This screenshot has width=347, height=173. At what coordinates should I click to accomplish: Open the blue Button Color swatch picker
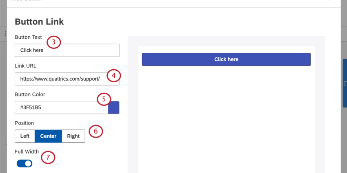point(114,108)
